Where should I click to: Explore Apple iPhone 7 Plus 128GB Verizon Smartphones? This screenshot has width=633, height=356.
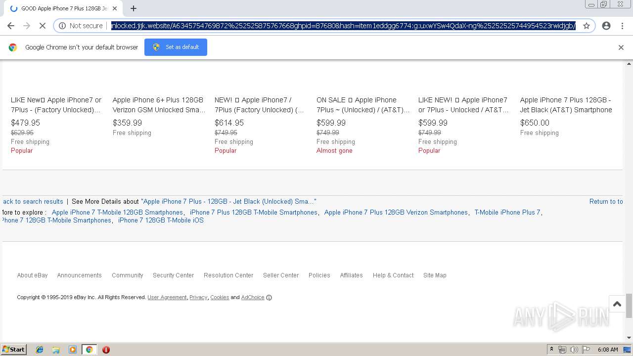396,212
